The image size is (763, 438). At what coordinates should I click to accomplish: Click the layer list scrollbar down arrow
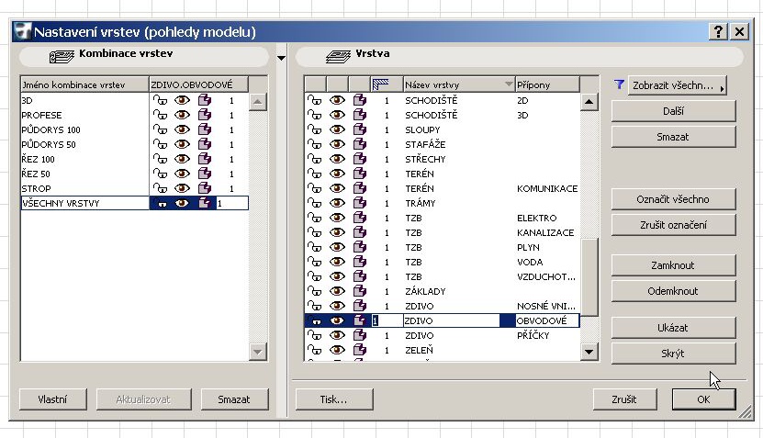[588, 351]
